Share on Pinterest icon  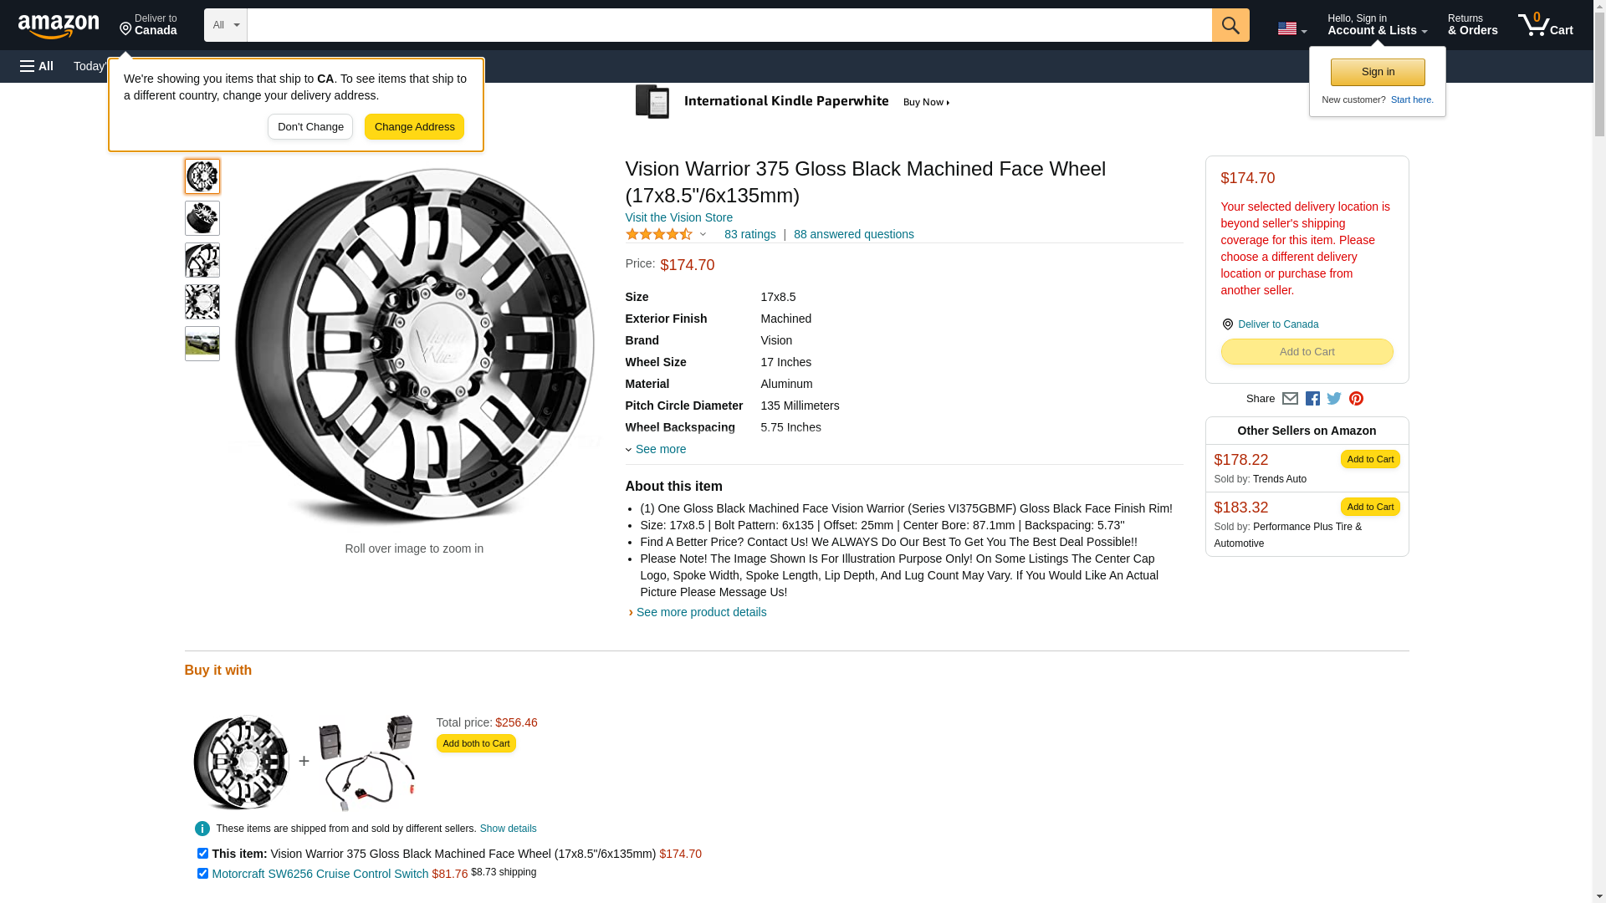point(1356,399)
